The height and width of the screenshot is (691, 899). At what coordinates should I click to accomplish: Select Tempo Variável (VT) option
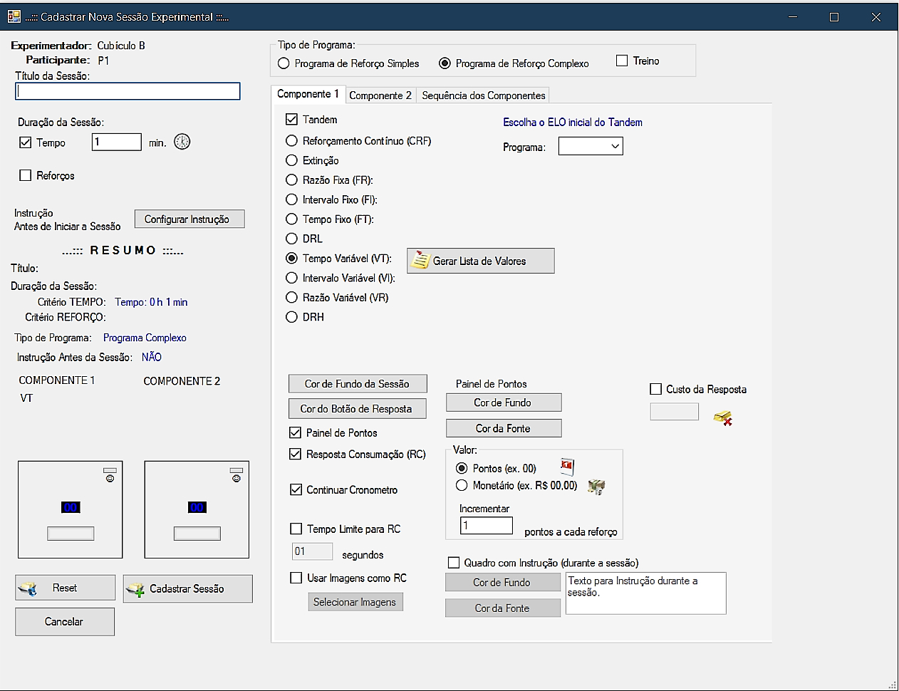tap(291, 259)
